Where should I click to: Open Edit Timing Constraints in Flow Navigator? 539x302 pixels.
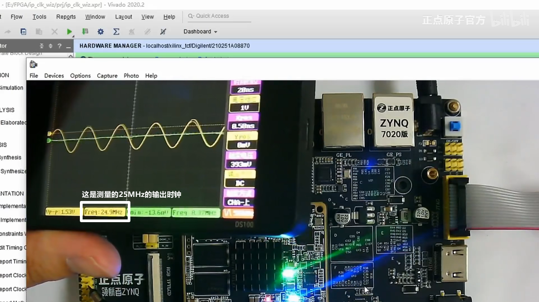(13, 248)
